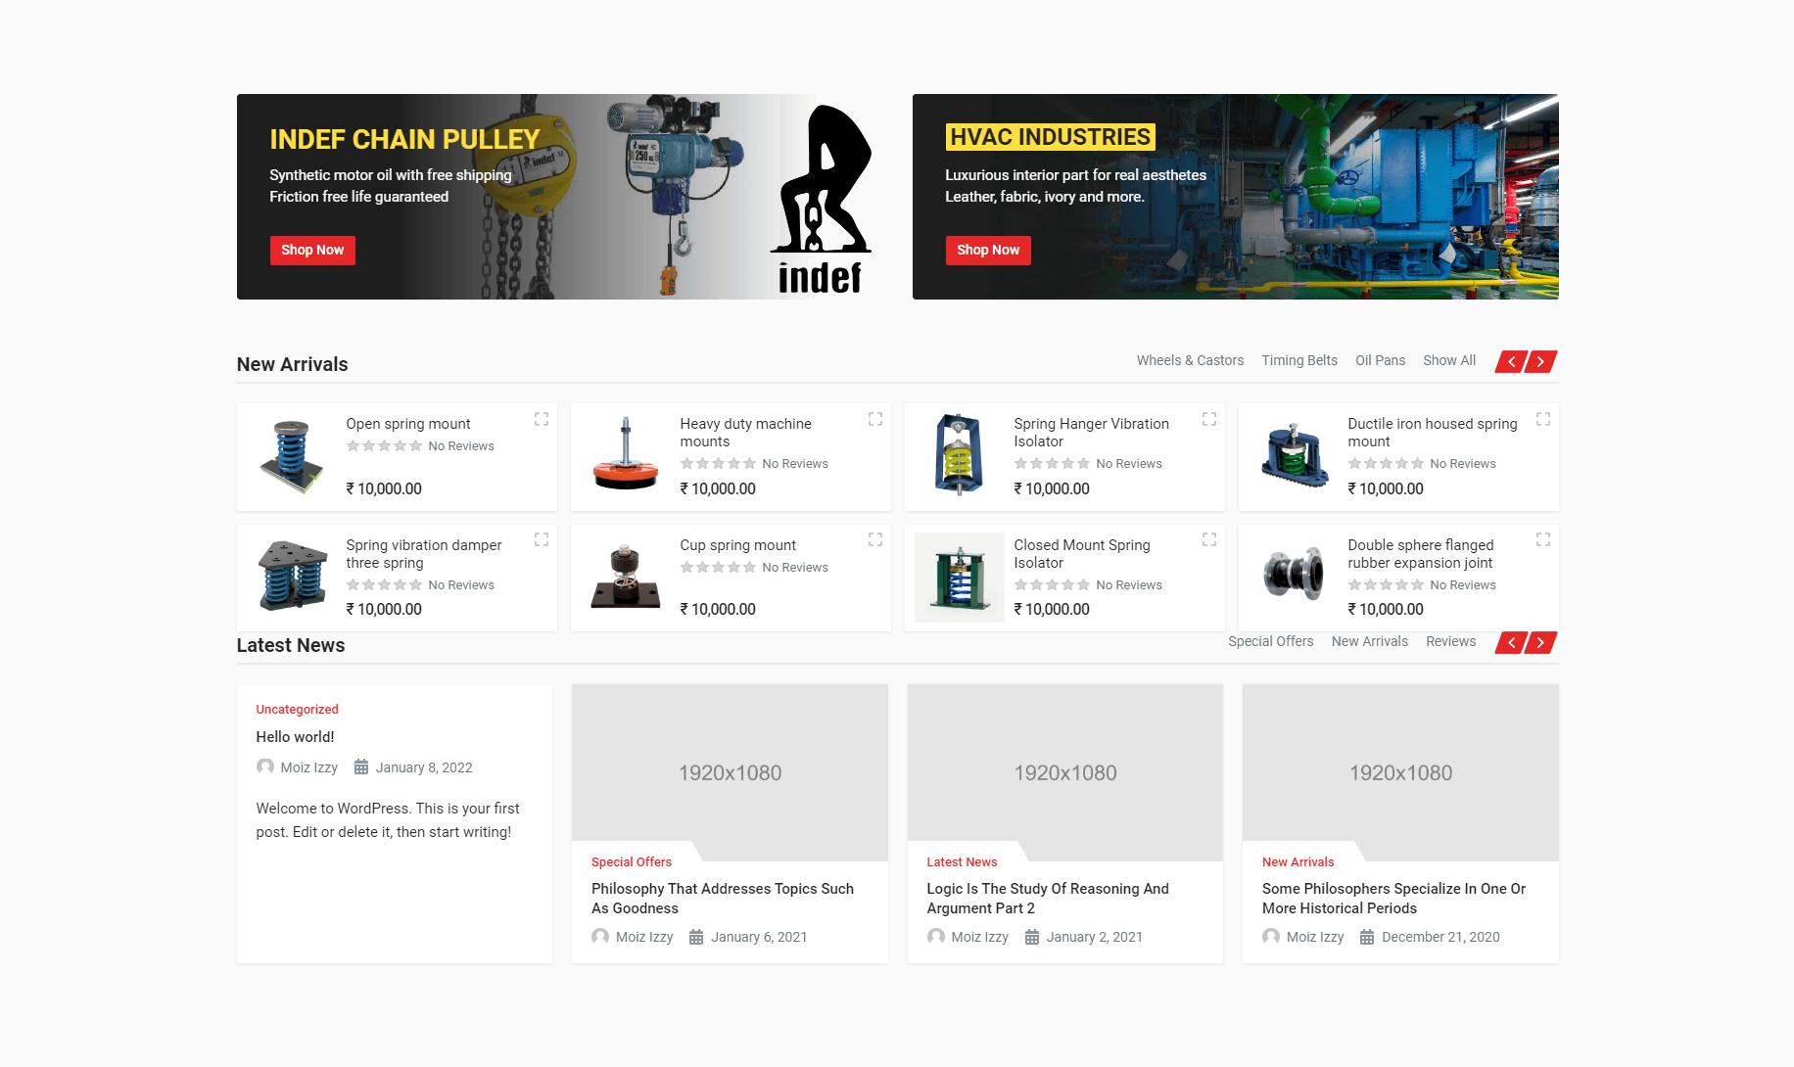Rate Open spring mount using its stars

click(384, 445)
